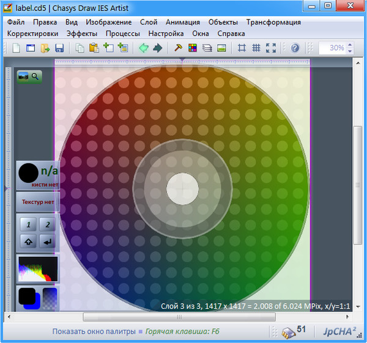
Task: Toggle the fullscreen corners icon
Action: pos(271,48)
